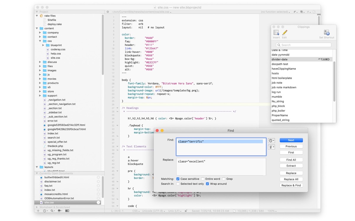
Task: Disable the Wrap around checkbox
Action: point(207,184)
